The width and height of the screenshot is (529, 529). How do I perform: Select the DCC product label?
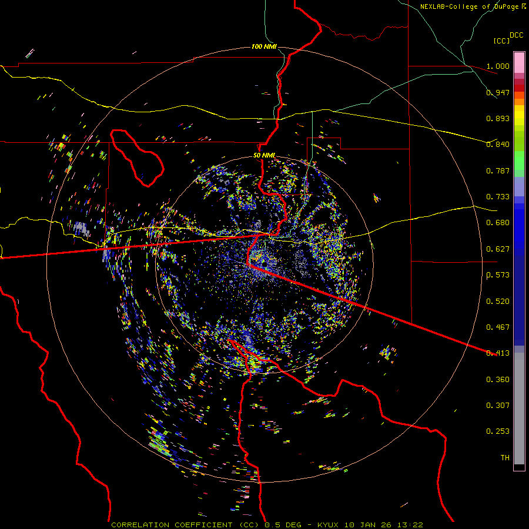coord(517,35)
